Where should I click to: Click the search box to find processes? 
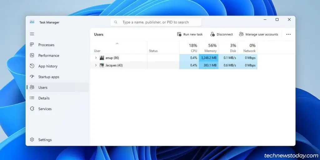pyautogui.click(x=156, y=22)
